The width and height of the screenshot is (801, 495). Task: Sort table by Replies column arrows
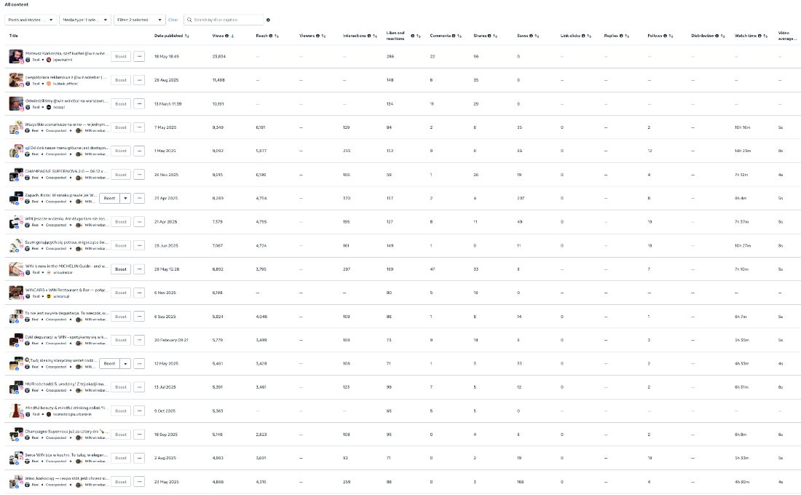[x=627, y=36]
